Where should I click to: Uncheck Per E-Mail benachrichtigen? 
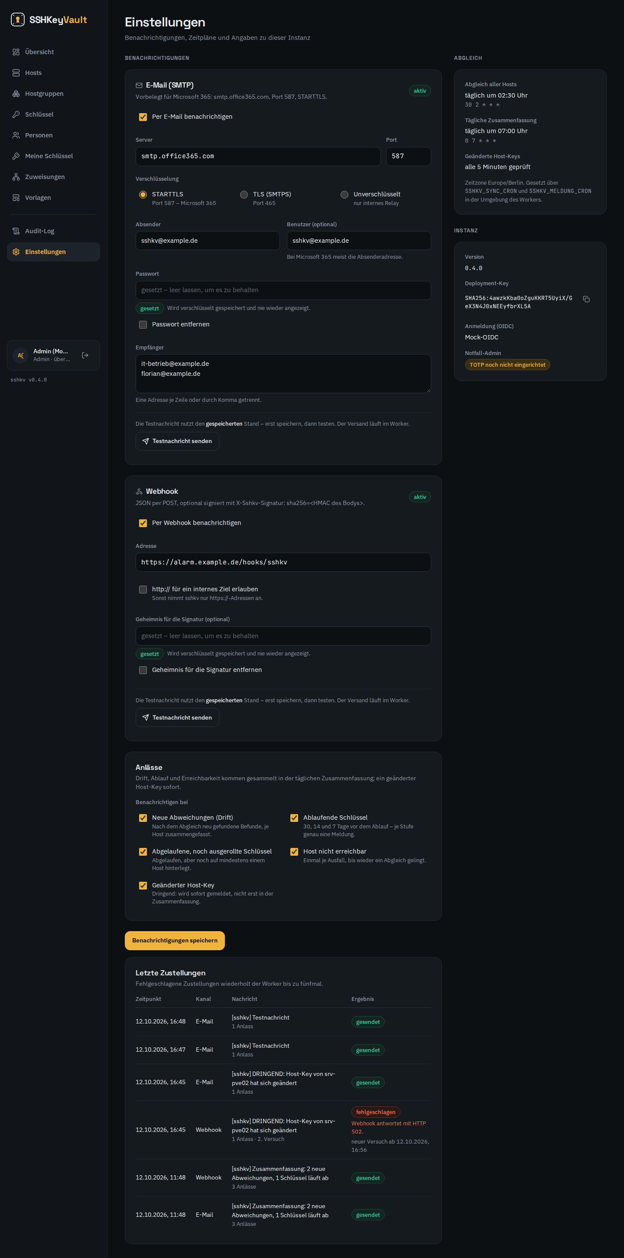coord(143,117)
